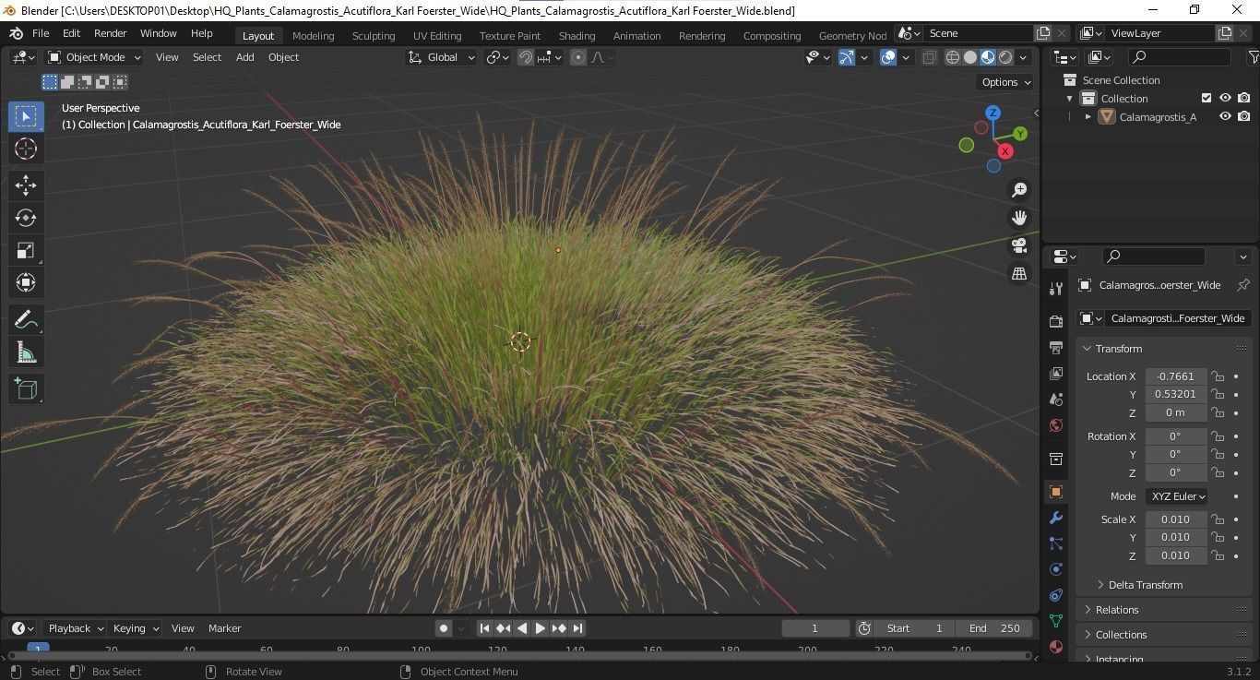Expand Relations panel
This screenshot has width=1260, height=680.
click(1116, 610)
